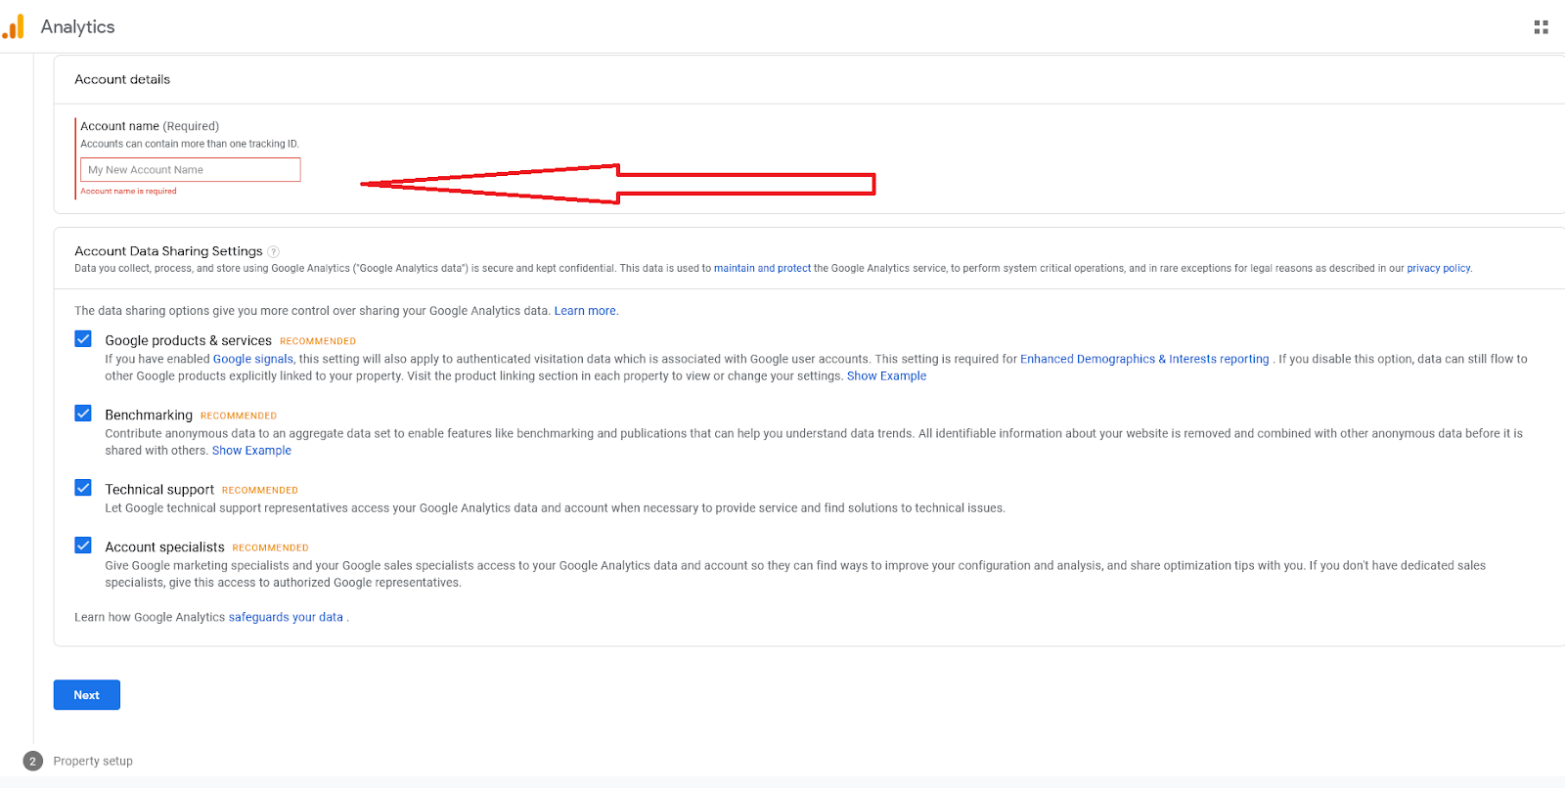Click 'Accounts can contain more than one tracking ID' text
This screenshot has width=1565, height=788.
190,144
